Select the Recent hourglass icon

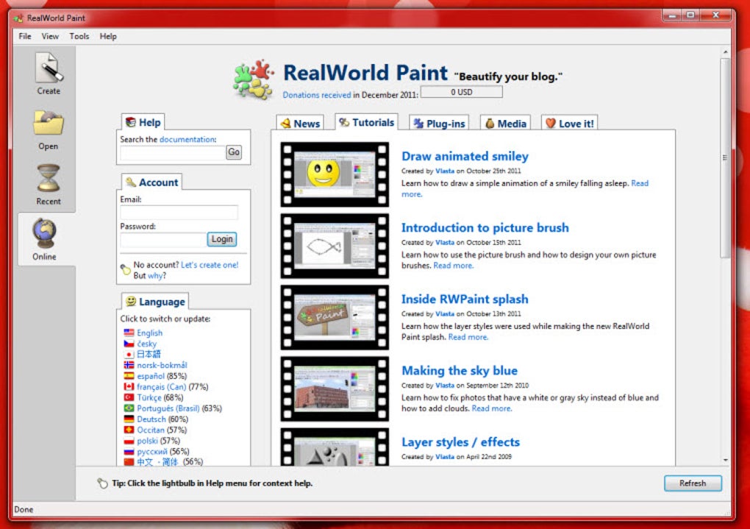point(49,178)
